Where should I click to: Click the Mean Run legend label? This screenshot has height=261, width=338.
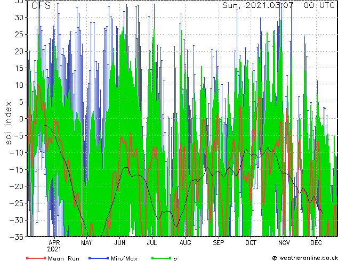64,258
